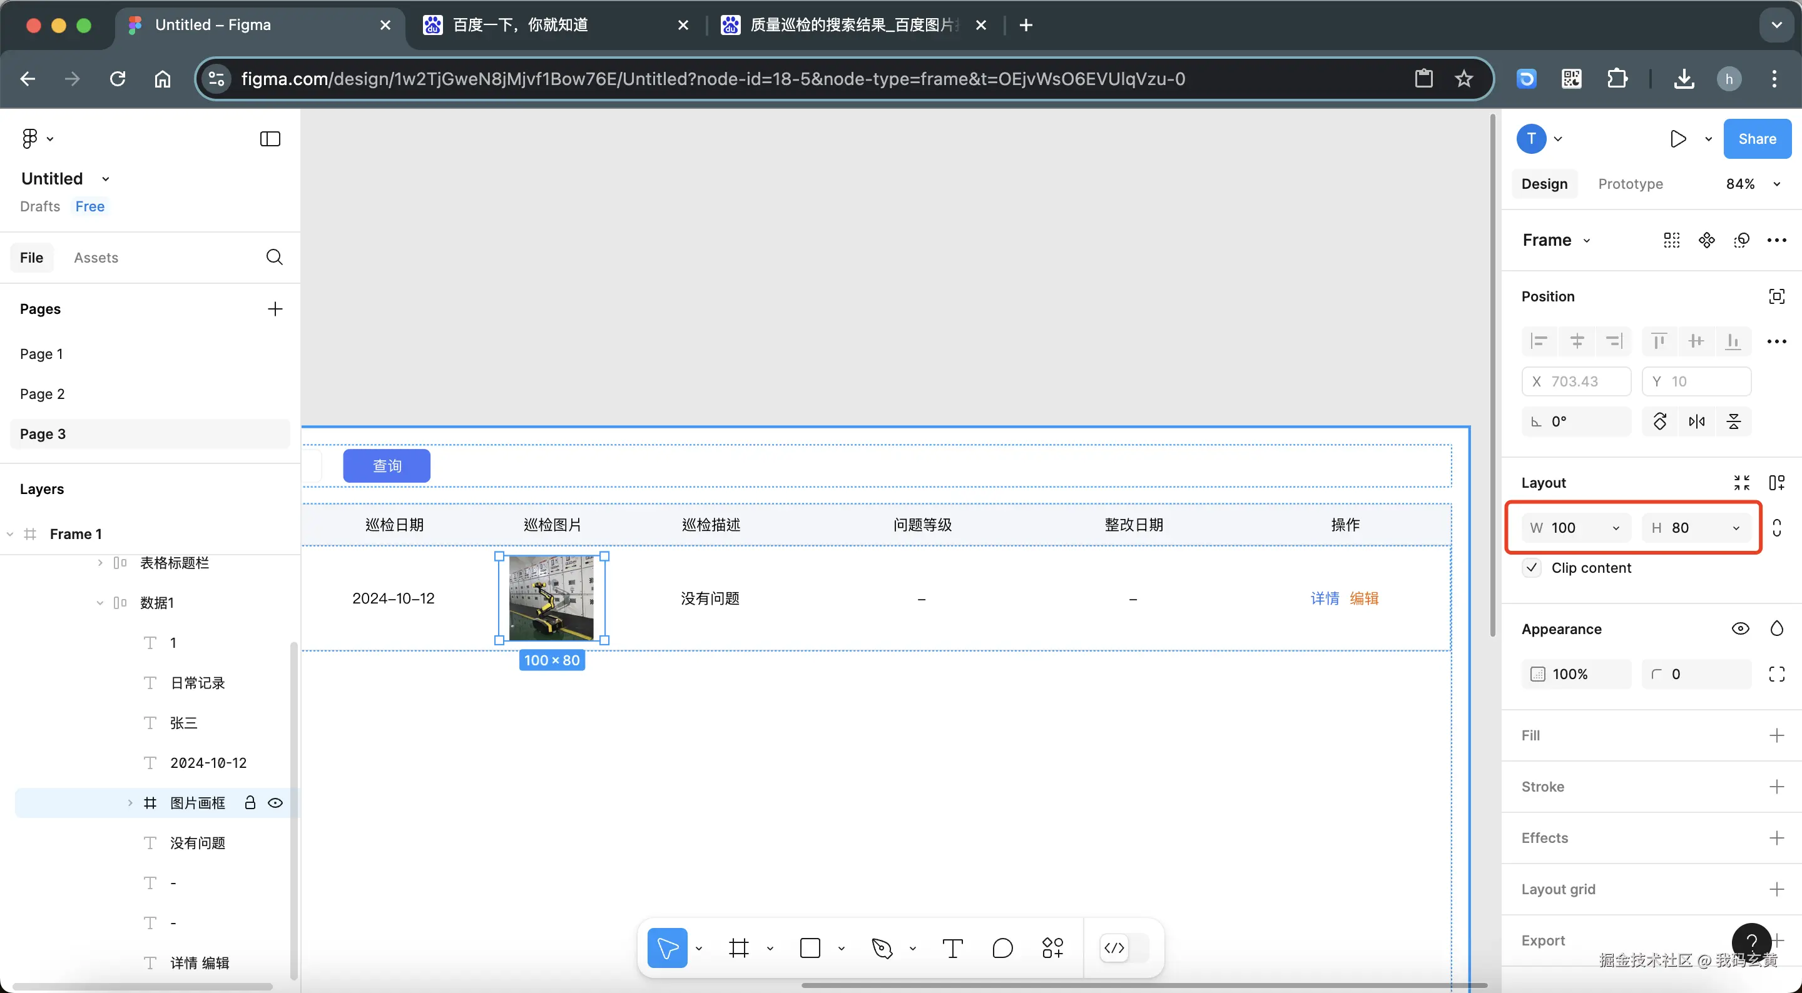Screen dimensions: 1802x993
Task: Click the flip horizontal icon
Action: [x=1696, y=421]
